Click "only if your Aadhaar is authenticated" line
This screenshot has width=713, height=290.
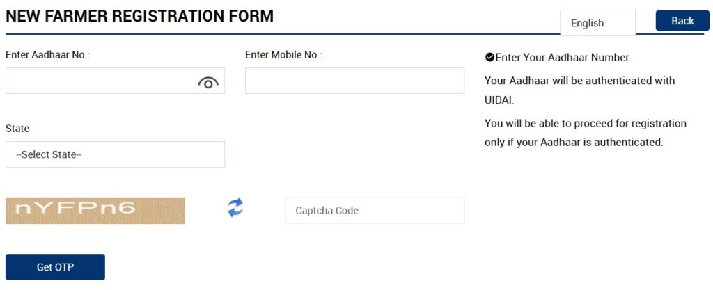[x=573, y=142]
